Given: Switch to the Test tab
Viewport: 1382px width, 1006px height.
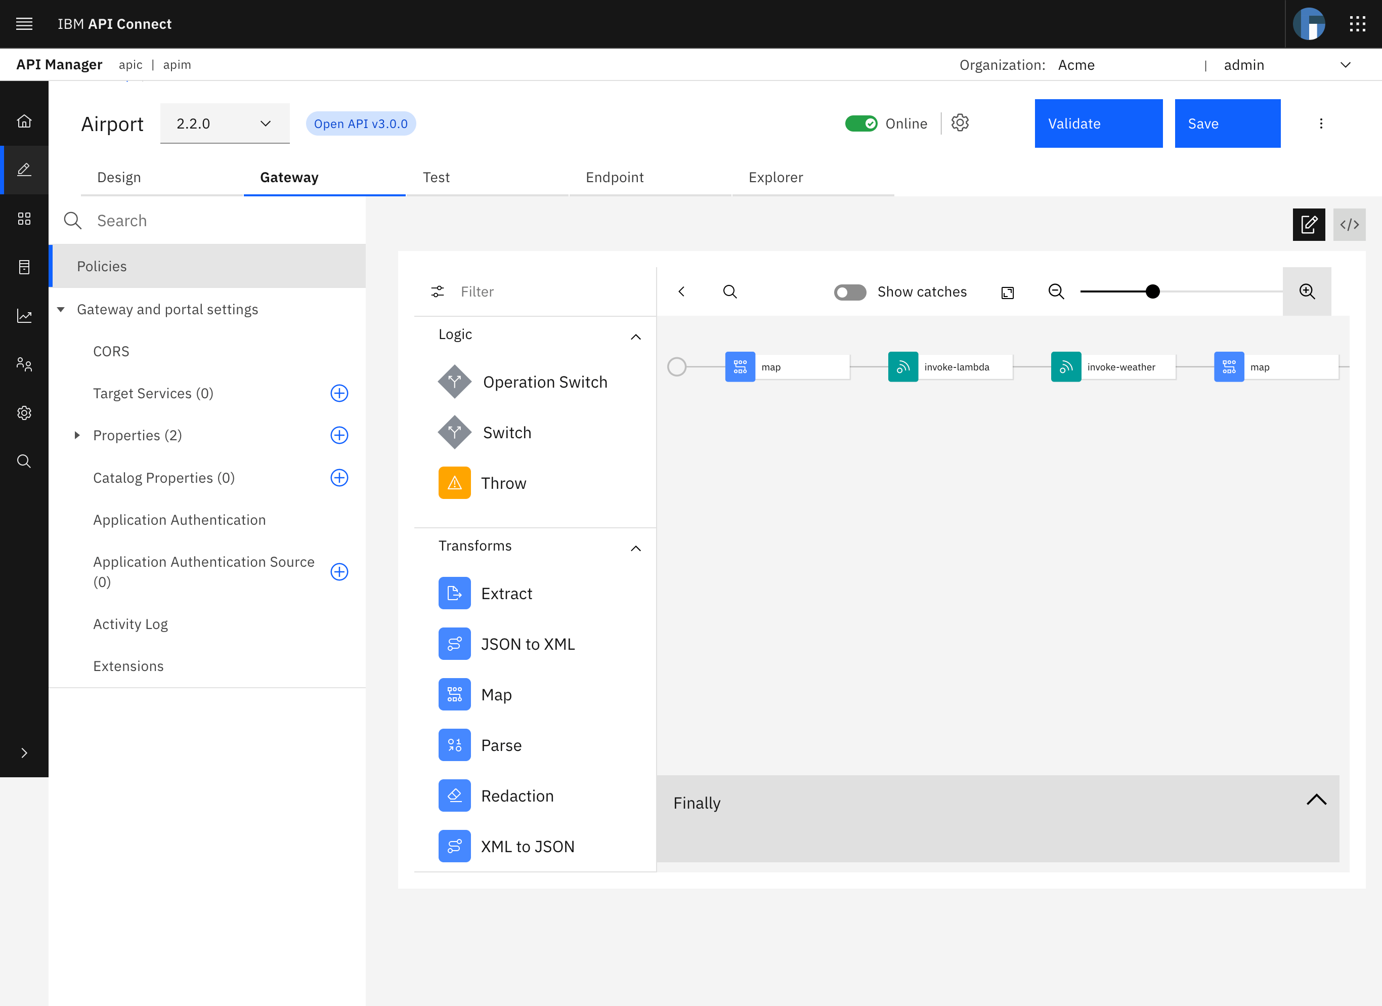Looking at the screenshot, I should [436, 178].
